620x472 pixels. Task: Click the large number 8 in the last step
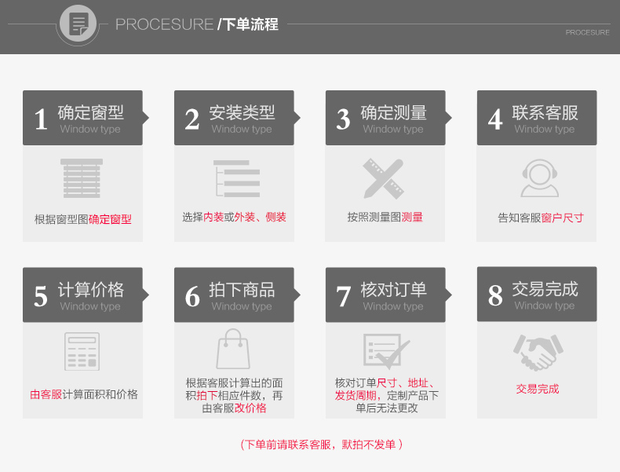[x=495, y=295]
